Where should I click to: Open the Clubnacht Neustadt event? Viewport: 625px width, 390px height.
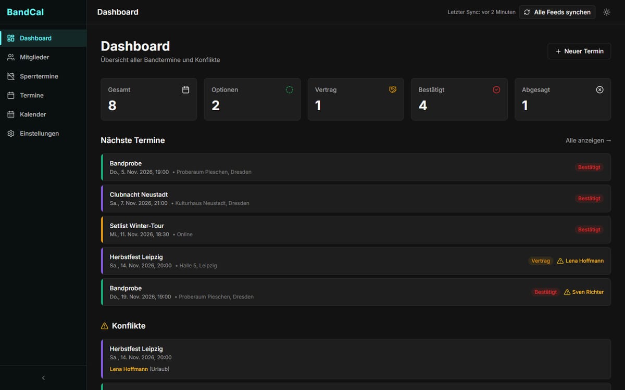tap(356, 199)
